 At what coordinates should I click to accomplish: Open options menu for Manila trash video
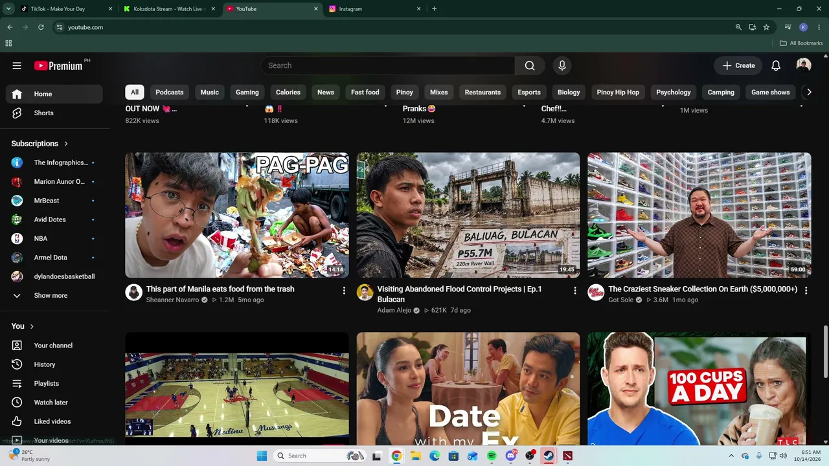click(x=344, y=291)
